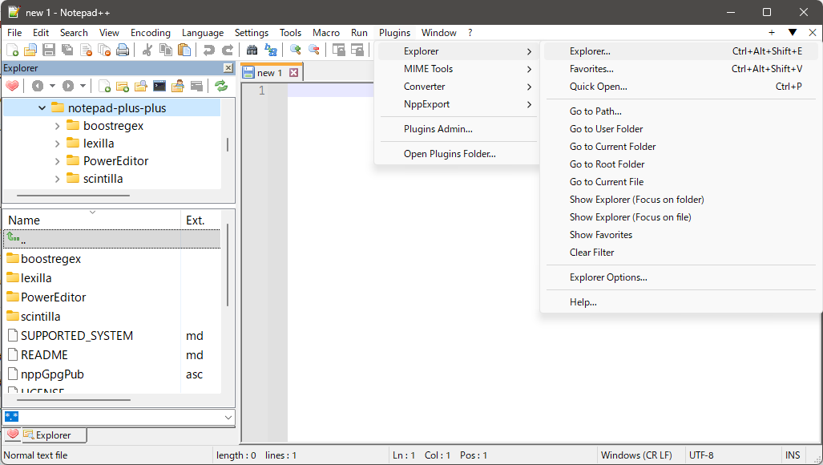Sort file list by Ext. column header
This screenshot has height=465, width=823.
200,220
